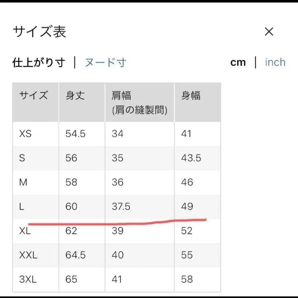Select the M size row

(23, 182)
